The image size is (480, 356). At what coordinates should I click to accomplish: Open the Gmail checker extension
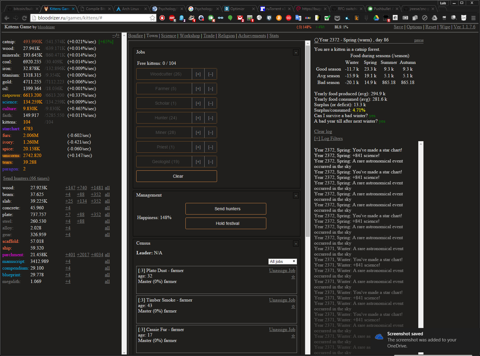click(x=240, y=18)
